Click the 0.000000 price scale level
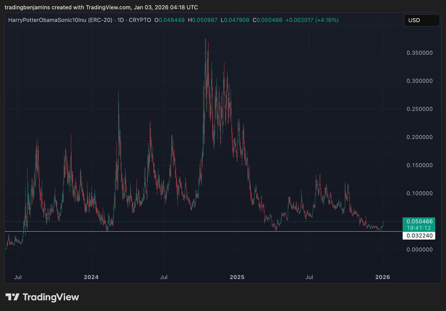Viewport: 446px width, 311px height. [419, 249]
